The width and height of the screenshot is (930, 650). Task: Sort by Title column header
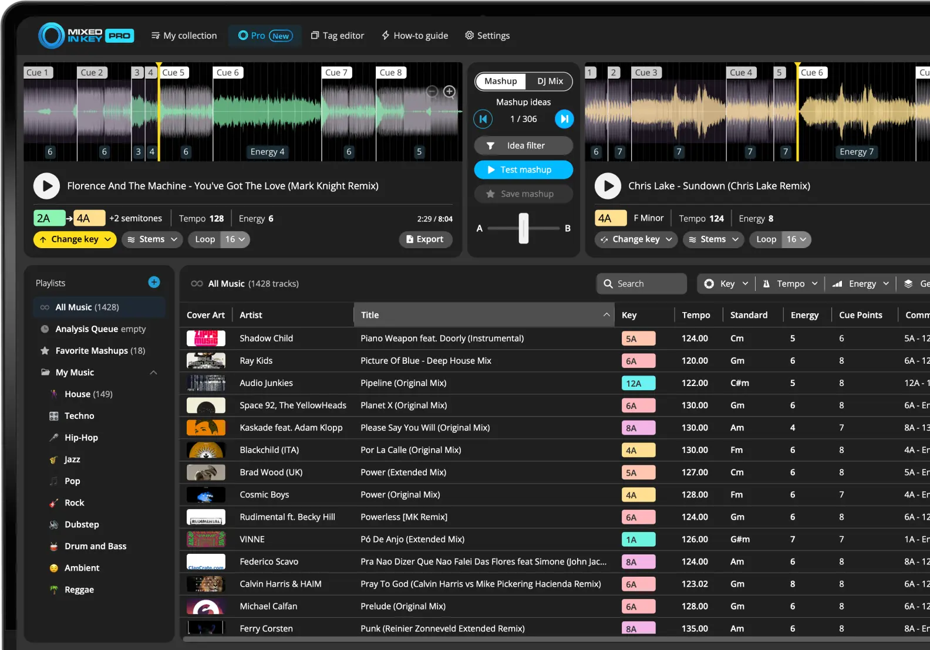(x=484, y=315)
